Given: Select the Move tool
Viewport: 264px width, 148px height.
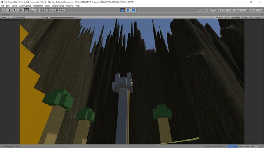Looking at the screenshot, I should pyautogui.click(x=10, y=10).
